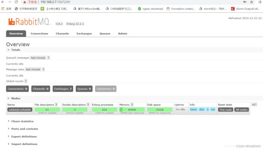Open the Formation cotatio... bookmark

(181, 9)
